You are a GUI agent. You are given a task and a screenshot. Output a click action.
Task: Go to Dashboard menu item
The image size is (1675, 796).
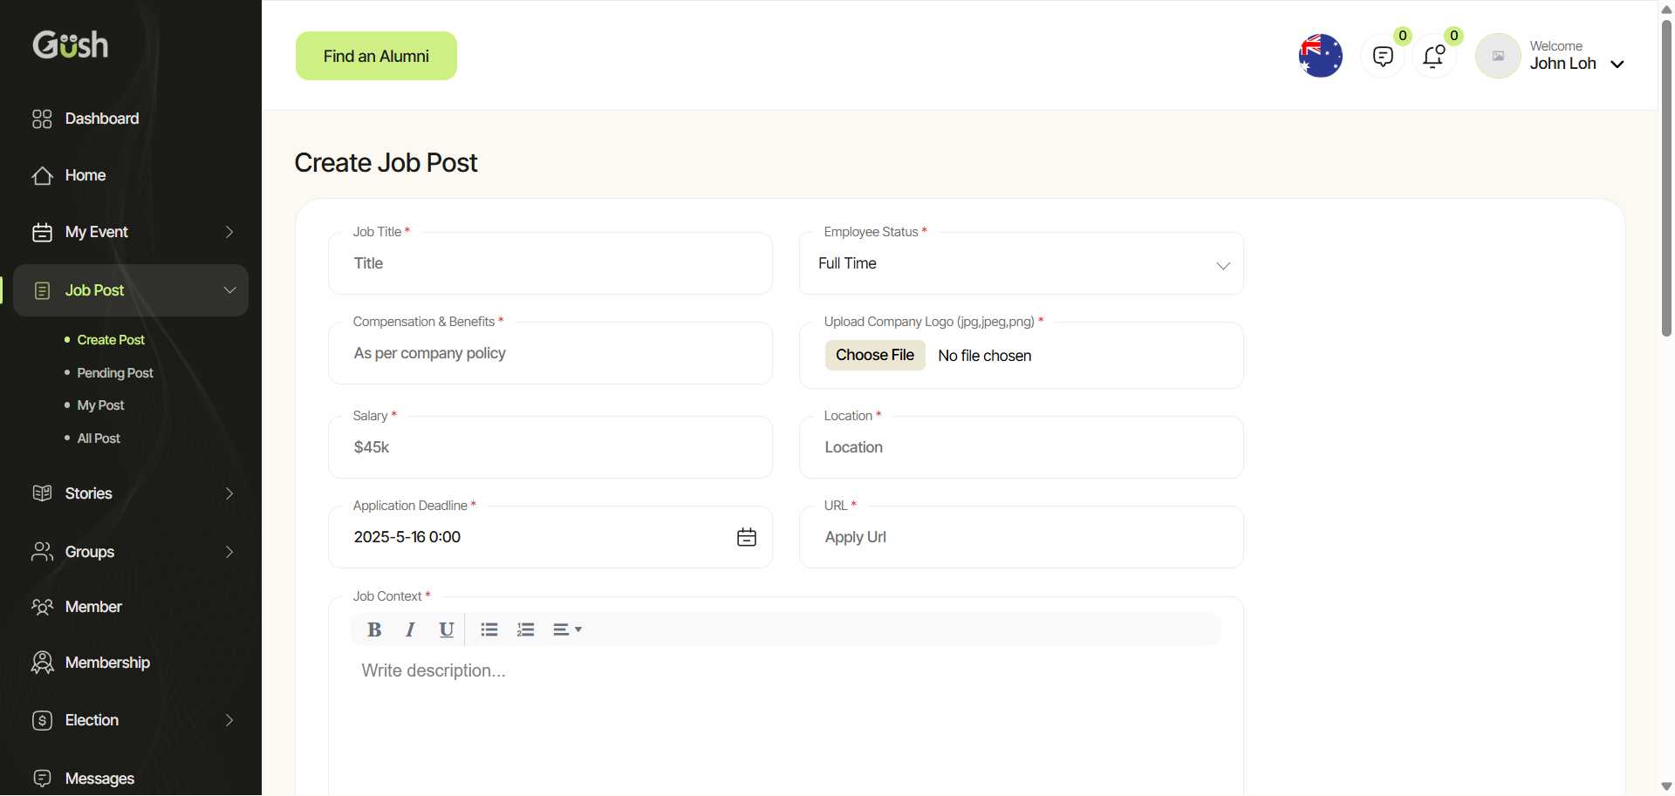point(102,119)
